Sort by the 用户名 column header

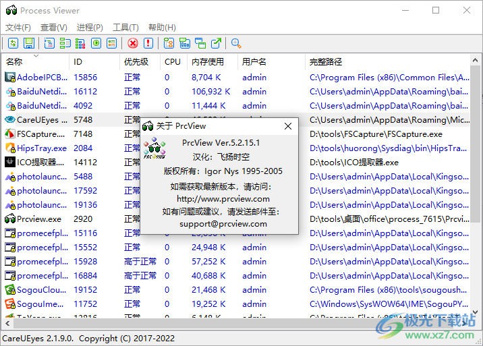(271, 61)
